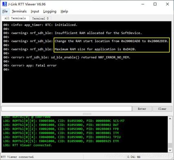Click the J-Link app icon in title bar
Image resolution: width=174 pixels, height=160 pixels.
coord(4,4)
